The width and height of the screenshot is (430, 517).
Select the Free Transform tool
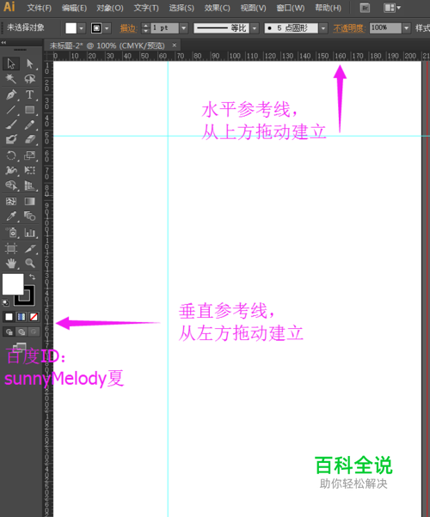click(30, 170)
